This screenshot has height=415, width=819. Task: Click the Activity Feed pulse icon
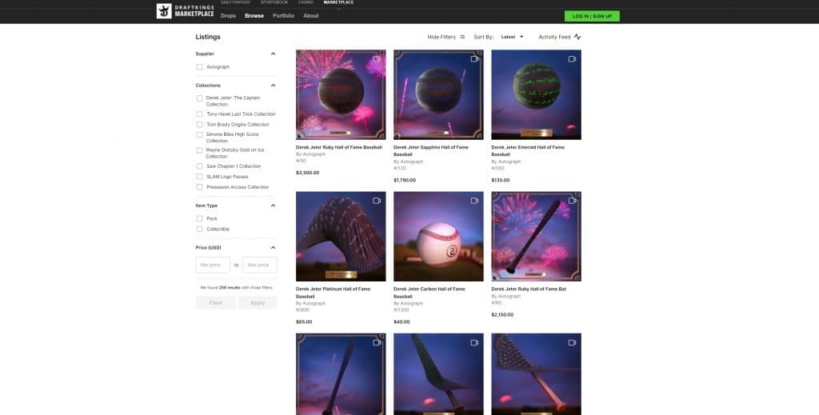click(x=577, y=37)
